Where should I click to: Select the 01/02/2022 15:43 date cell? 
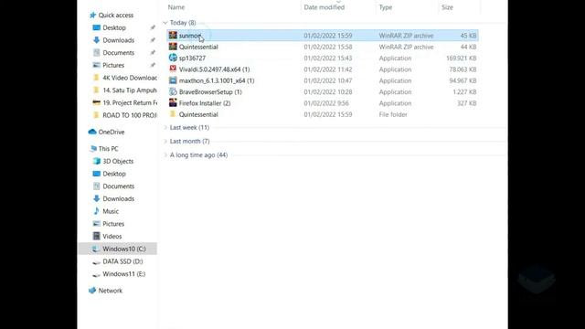coord(327,58)
